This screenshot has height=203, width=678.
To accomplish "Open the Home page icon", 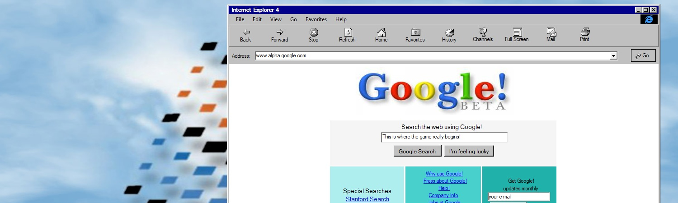I will [381, 32].
